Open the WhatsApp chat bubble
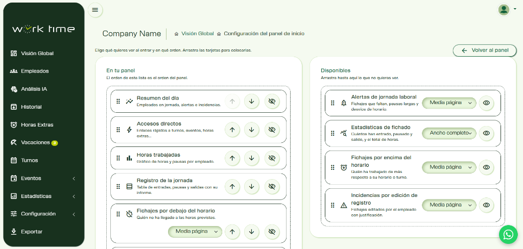This screenshot has height=249, width=523. (508, 235)
